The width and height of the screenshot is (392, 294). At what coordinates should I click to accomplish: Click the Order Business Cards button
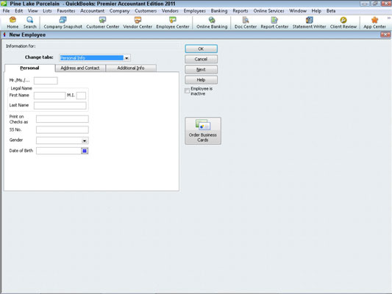pyautogui.click(x=203, y=131)
